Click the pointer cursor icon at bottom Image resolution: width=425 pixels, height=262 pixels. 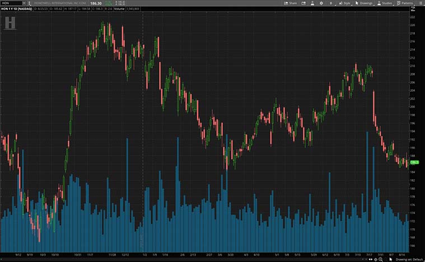[x=391, y=259]
